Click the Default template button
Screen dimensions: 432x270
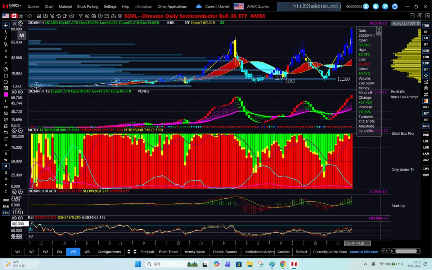point(301,252)
